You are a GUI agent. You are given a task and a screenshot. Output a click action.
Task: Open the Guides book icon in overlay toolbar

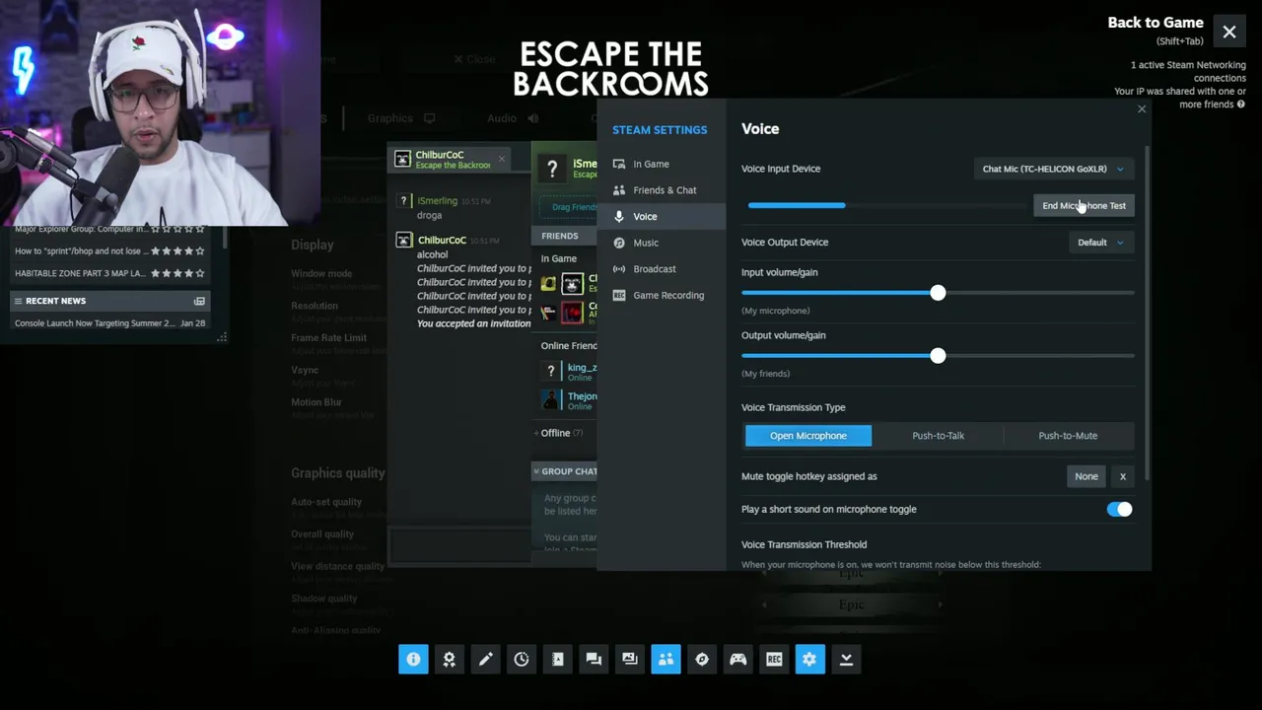coord(558,660)
